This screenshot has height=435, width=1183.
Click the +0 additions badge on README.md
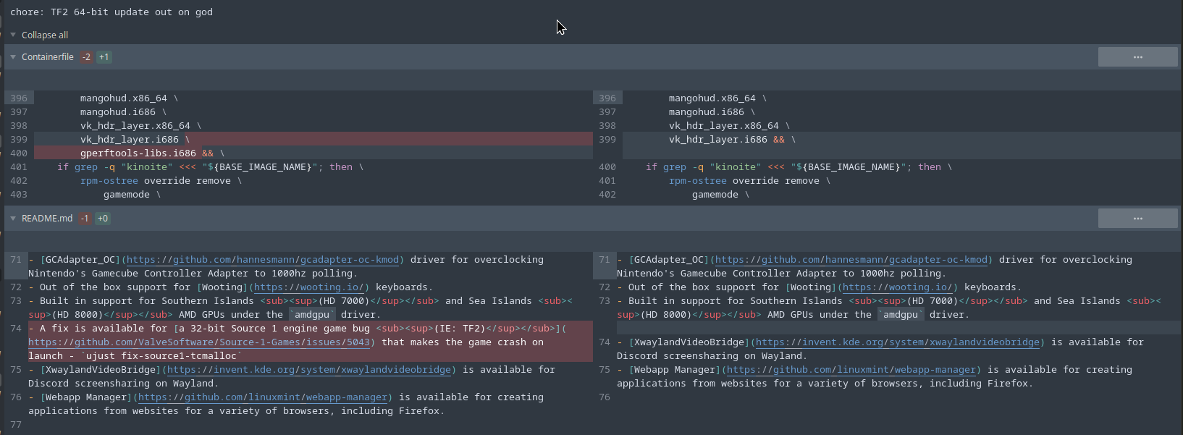pos(103,219)
